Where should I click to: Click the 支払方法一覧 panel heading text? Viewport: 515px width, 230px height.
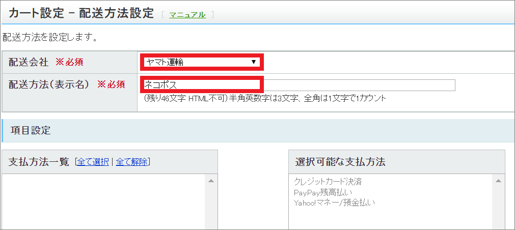[39, 162]
